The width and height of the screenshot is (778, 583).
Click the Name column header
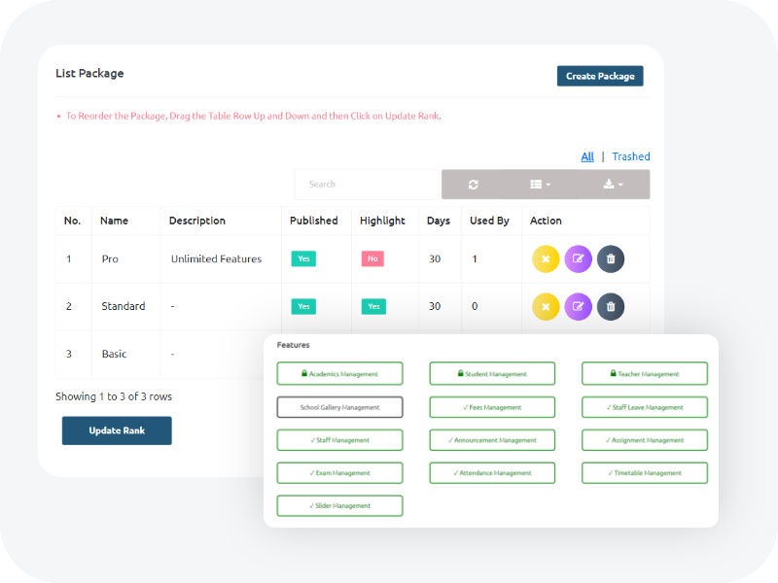[x=115, y=221]
